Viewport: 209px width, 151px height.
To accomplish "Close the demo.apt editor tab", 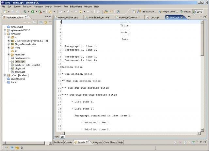I will [182, 17].
